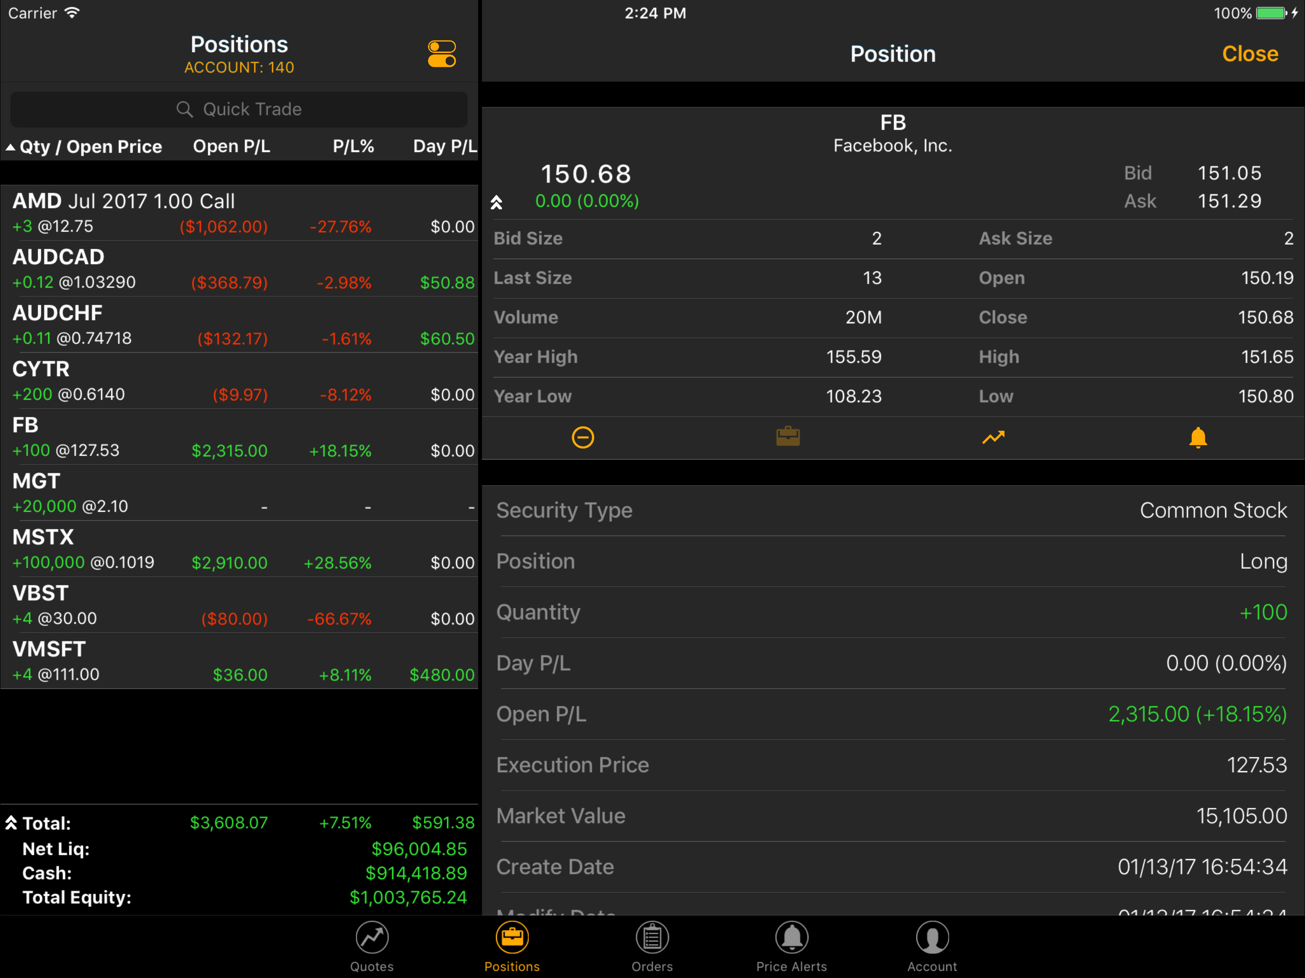
Task: Tap the briefcase trade icon for FB
Action: pyautogui.click(x=788, y=436)
